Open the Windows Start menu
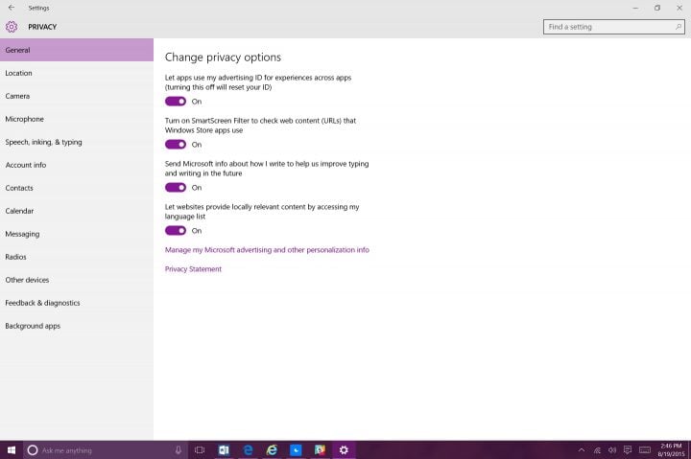 (12, 449)
